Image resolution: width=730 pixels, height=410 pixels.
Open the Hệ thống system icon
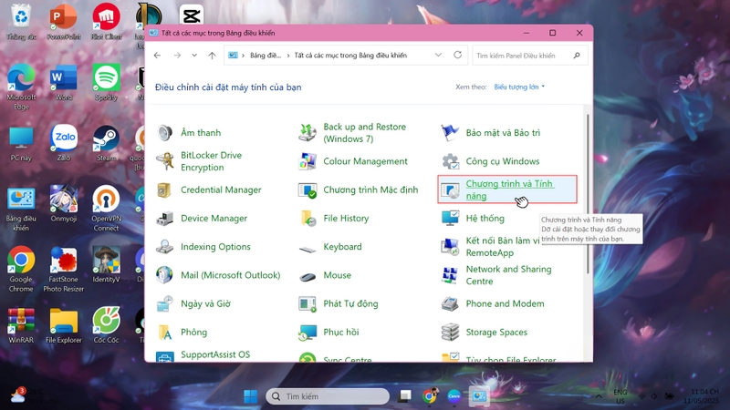pyautogui.click(x=450, y=219)
